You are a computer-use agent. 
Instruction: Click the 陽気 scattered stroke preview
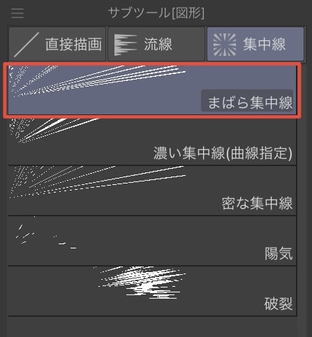tap(46, 234)
